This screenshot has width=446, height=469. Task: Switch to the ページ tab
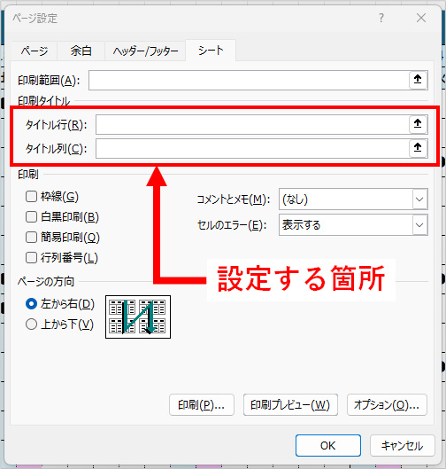click(x=35, y=51)
